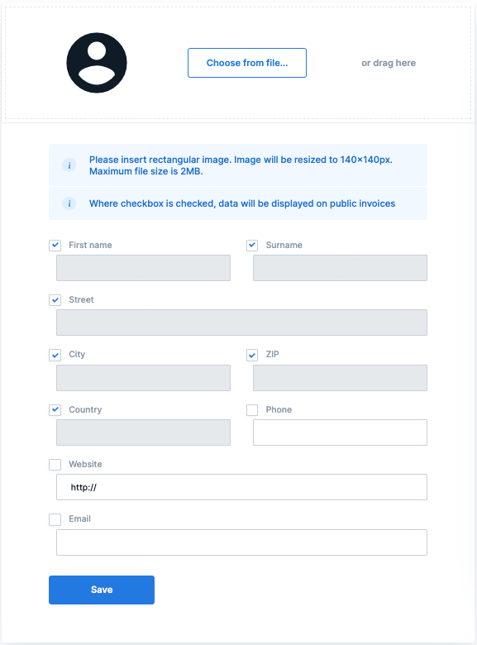Focus the Phone input field
This screenshot has width=477, height=645.
(x=340, y=432)
